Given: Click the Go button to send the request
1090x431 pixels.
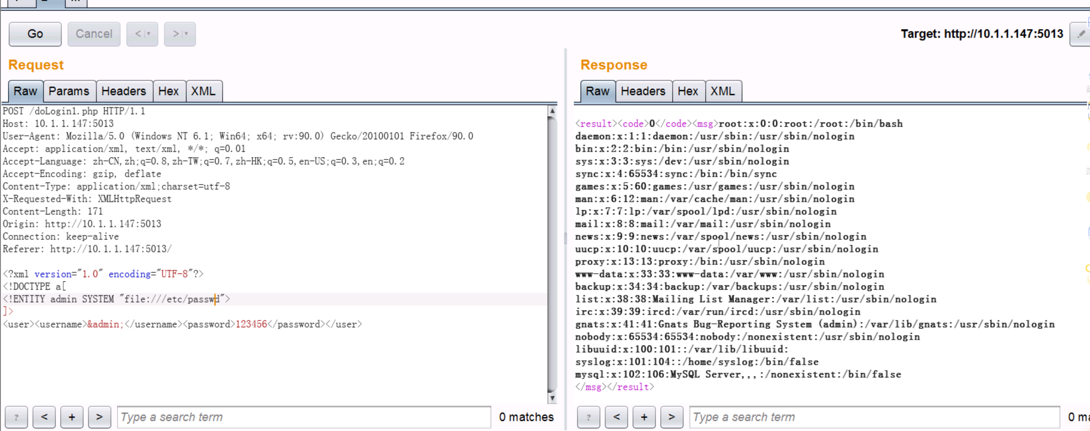Looking at the screenshot, I should (35, 34).
